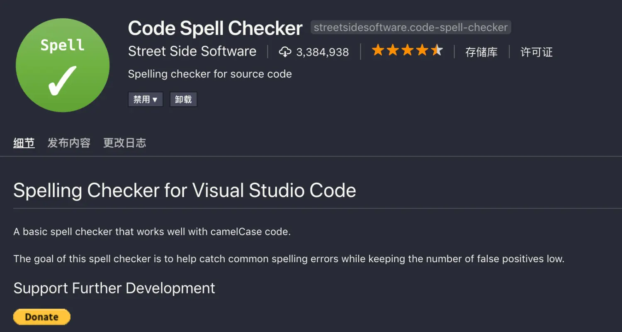The width and height of the screenshot is (622, 332).
Task: Select the streetsidesoftware.code-spell-checker identifier badge
Action: (411, 27)
